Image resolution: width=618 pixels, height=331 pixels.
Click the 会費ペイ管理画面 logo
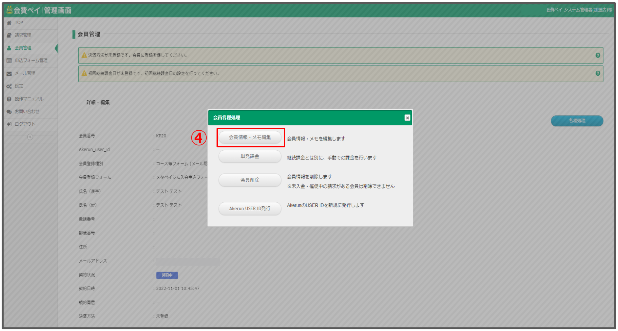pos(39,10)
